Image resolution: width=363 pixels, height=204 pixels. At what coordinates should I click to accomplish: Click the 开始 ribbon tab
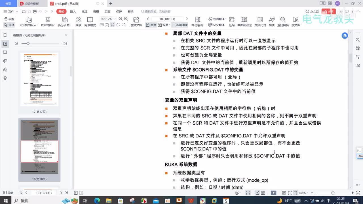(x=61, y=11)
